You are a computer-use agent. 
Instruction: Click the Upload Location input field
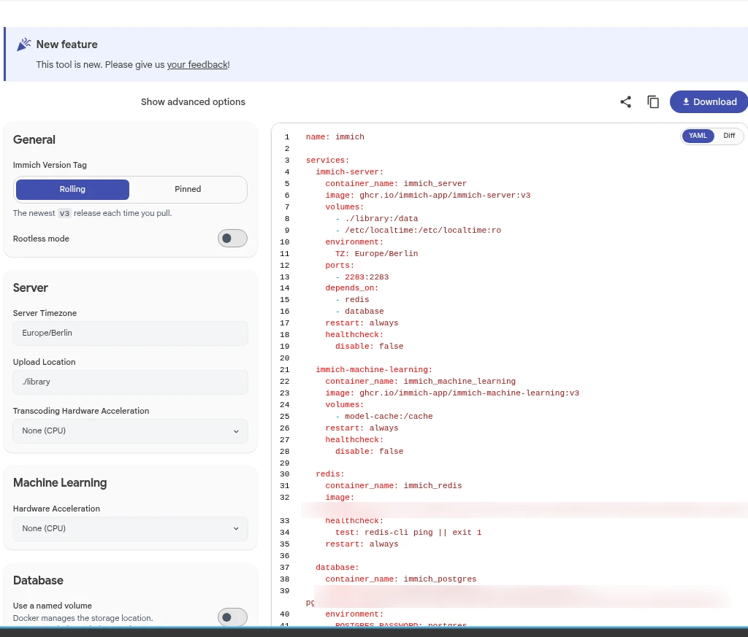(x=130, y=382)
